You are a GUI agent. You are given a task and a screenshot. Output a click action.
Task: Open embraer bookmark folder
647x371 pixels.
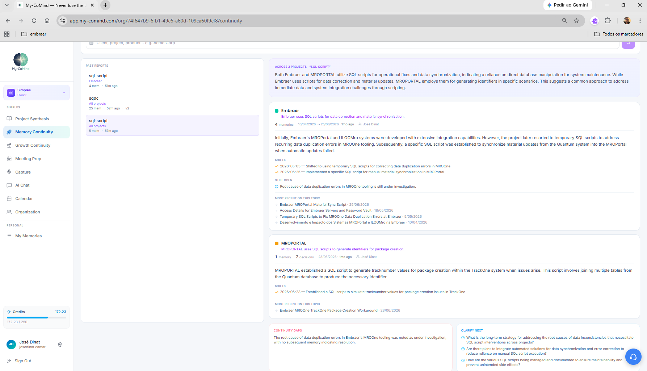click(x=34, y=34)
